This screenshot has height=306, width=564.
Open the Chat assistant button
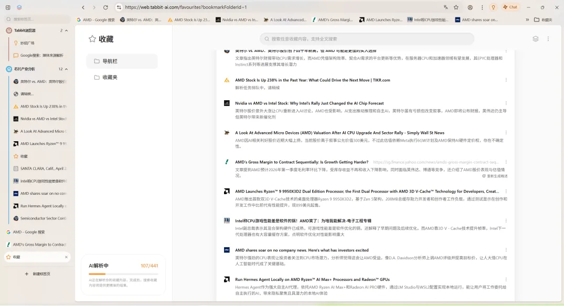point(510,7)
